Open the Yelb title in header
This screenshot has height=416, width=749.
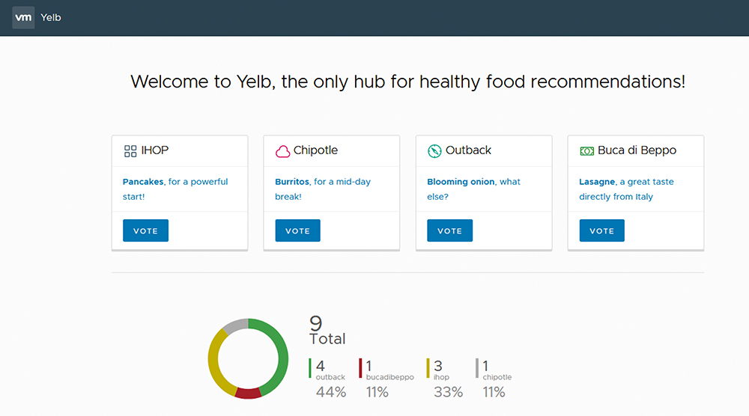(x=51, y=18)
